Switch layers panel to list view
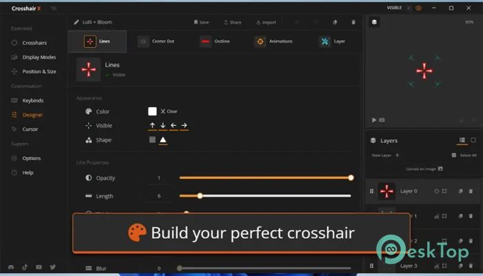The image size is (483, 276). [462, 140]
